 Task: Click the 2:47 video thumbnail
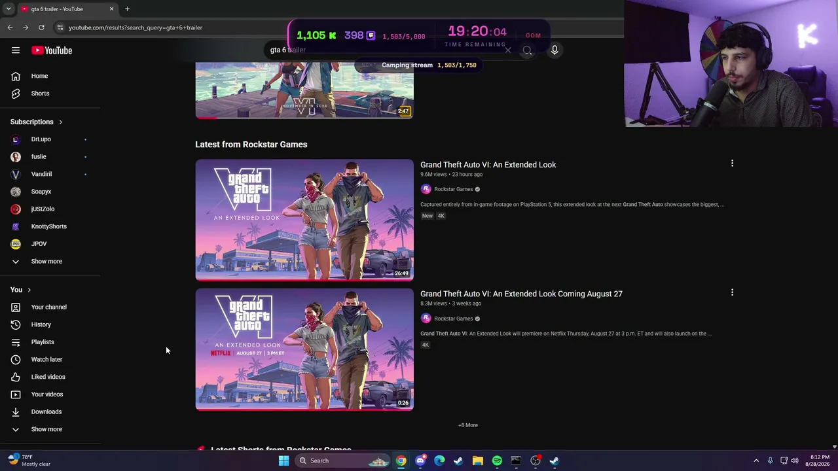click(x=304, y=90)
